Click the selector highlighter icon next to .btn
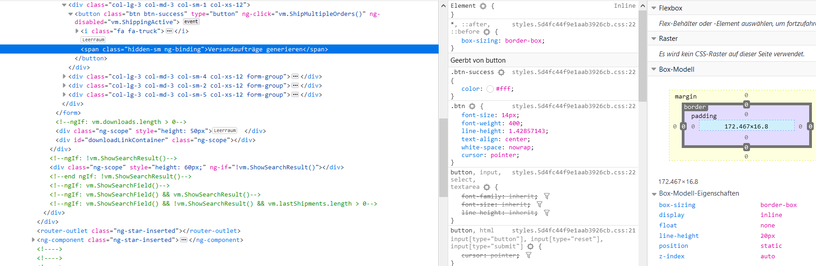Screen dimensions: 816x266 pyautogui.click(x=472, y=106)
